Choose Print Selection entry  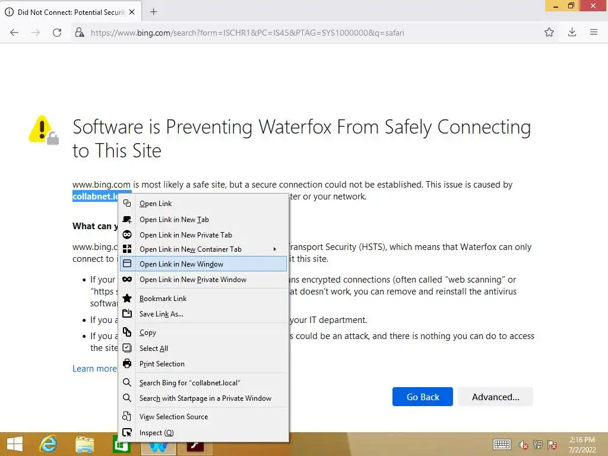pos(204,364)
